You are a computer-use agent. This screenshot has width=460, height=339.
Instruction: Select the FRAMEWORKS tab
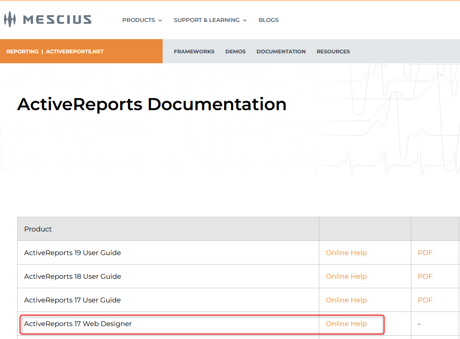(x=194, y=52)
